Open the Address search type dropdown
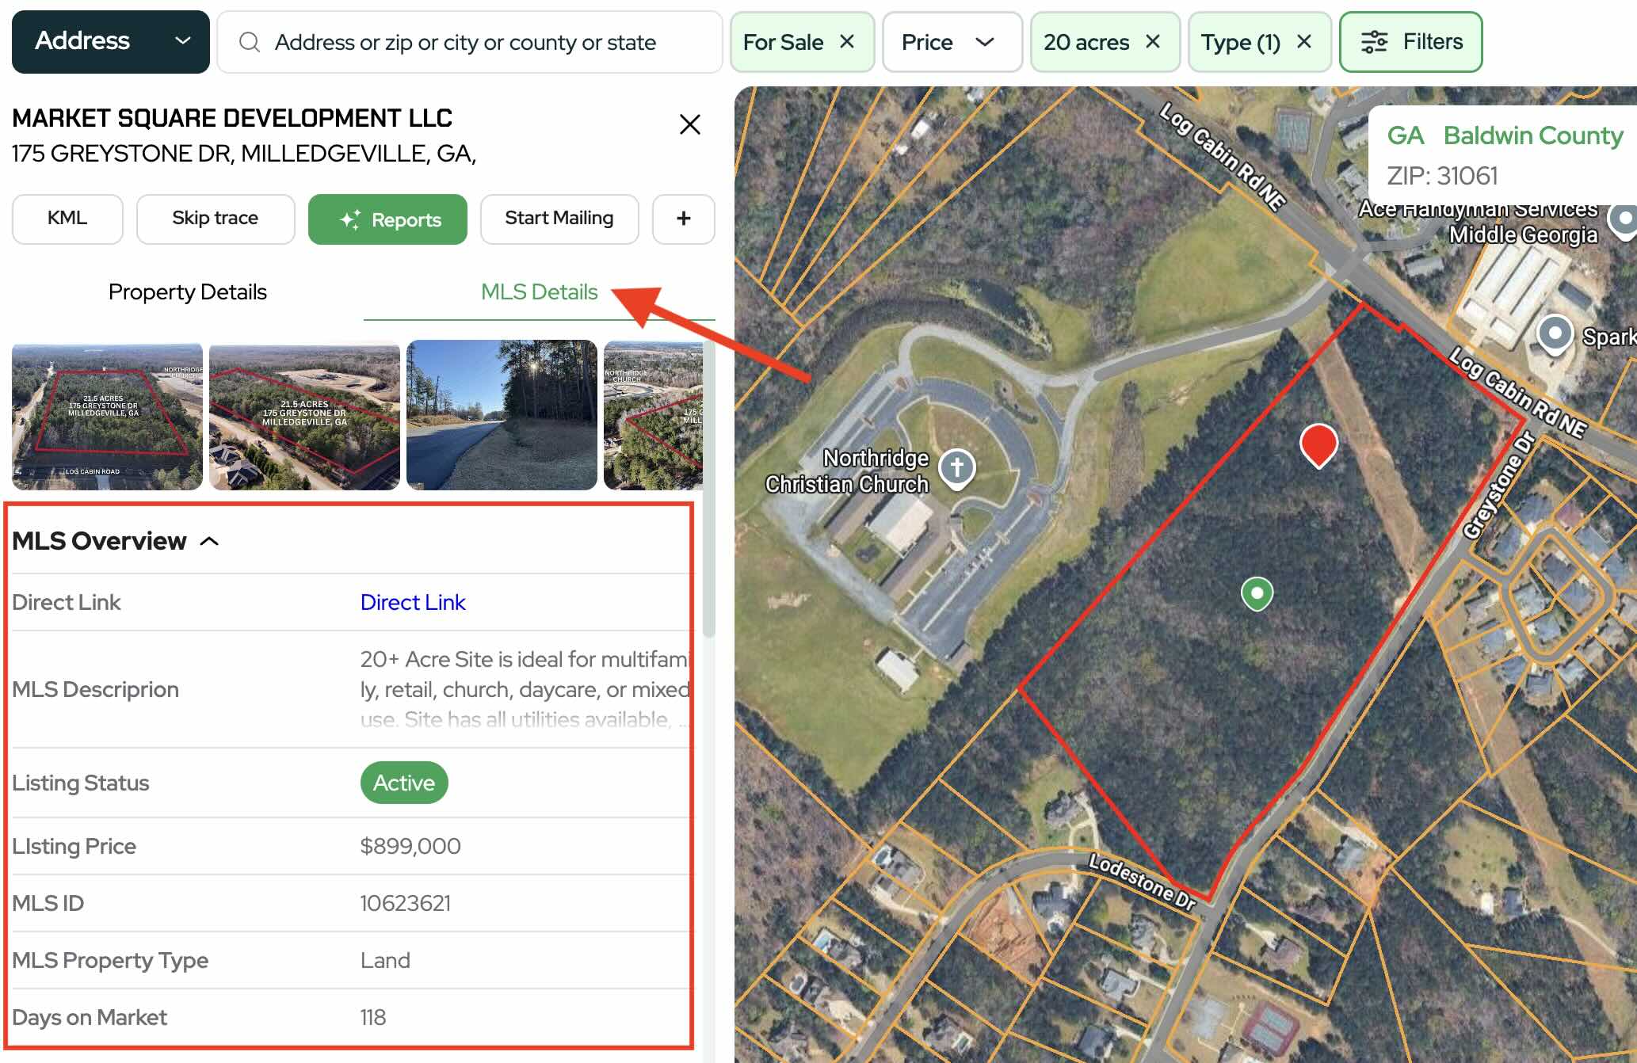 coord(111,41)
